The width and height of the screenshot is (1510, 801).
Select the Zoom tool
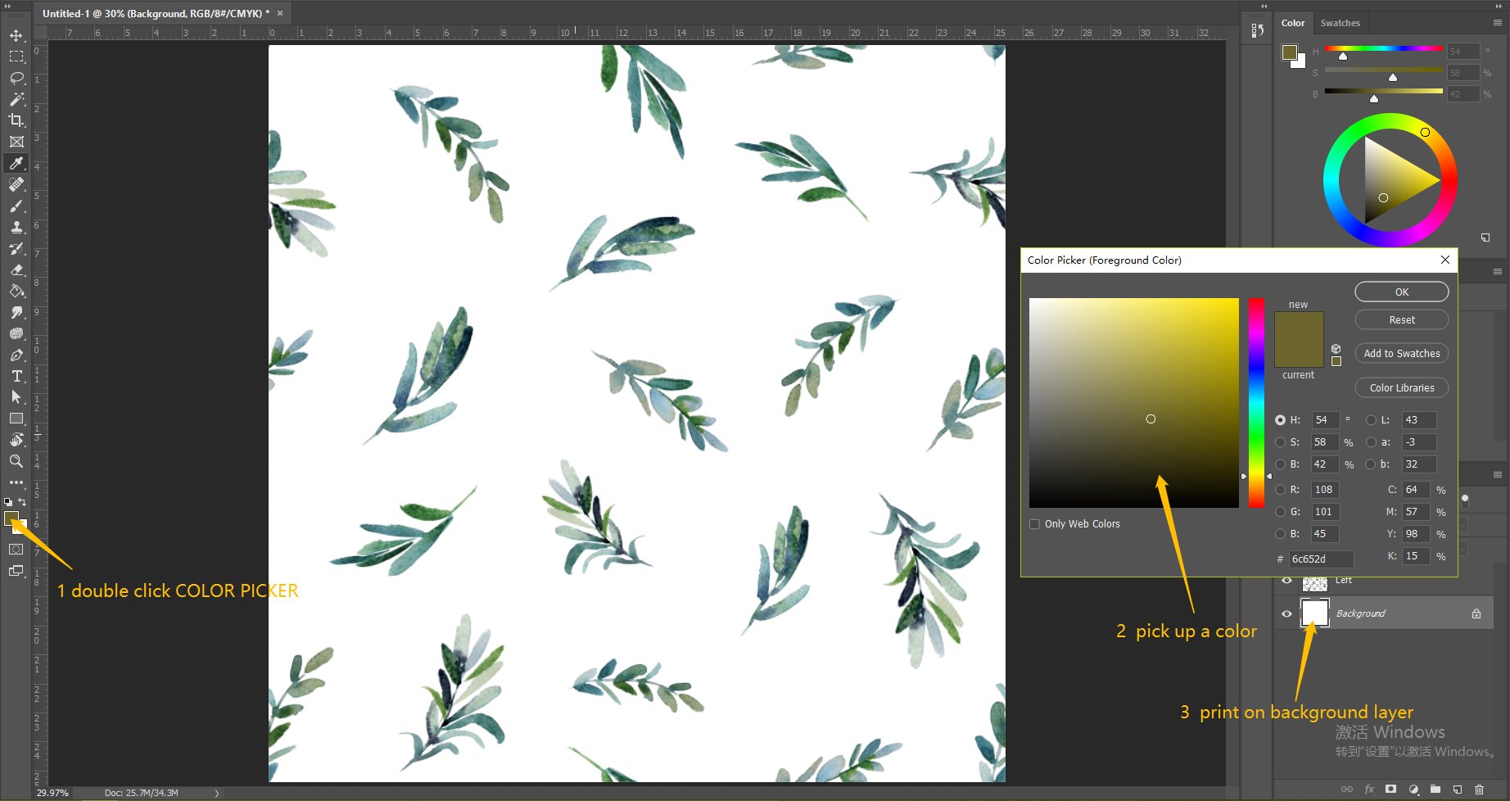(x=16, y=461)
